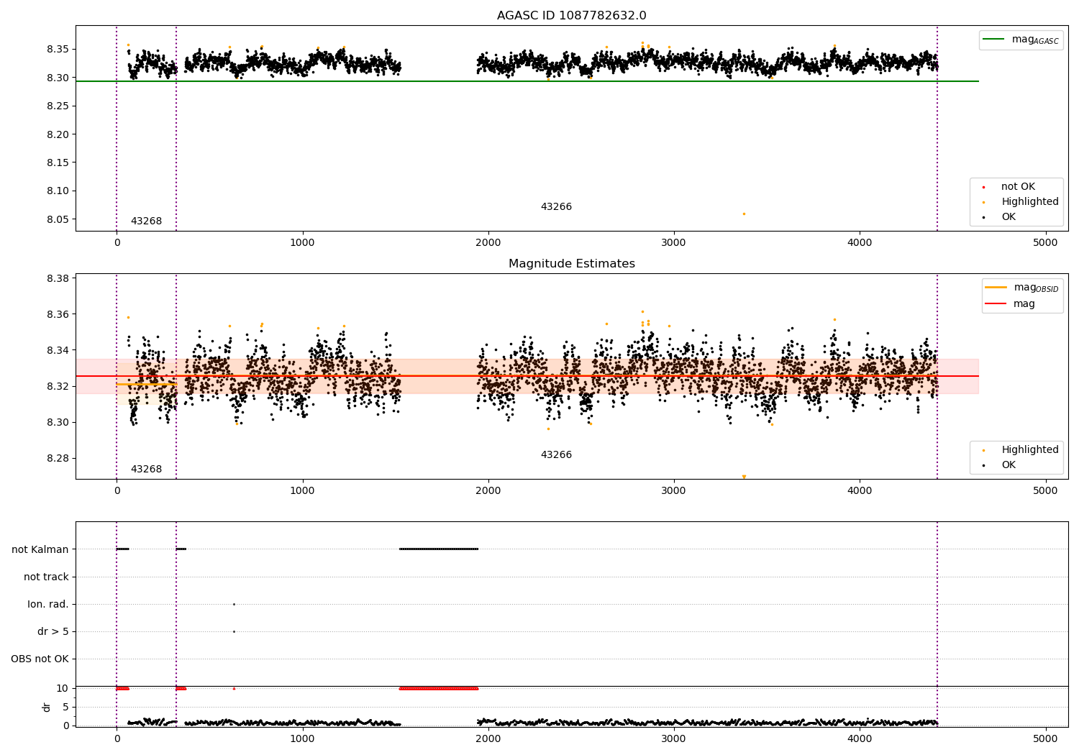Click the 8.38 y-axis tick label

(58, 279)
